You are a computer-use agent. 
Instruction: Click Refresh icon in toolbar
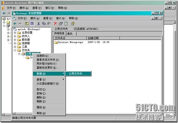[66, 24]
